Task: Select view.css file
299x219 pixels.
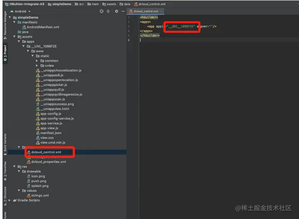Action: (x=45, y=138)
